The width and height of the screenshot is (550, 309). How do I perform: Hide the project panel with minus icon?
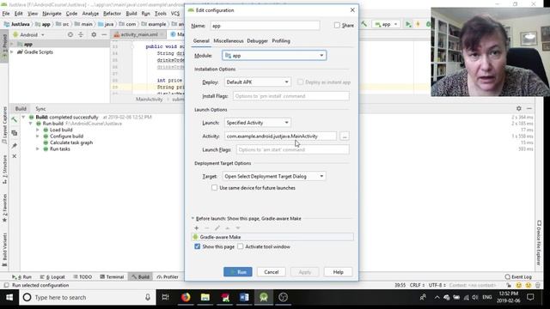104,34
